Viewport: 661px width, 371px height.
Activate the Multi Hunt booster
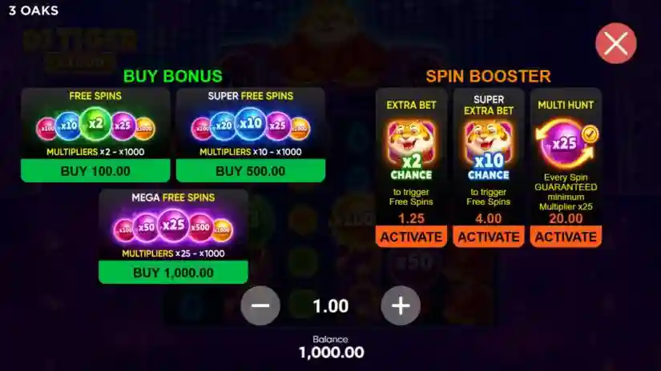(x=566, y=237)
